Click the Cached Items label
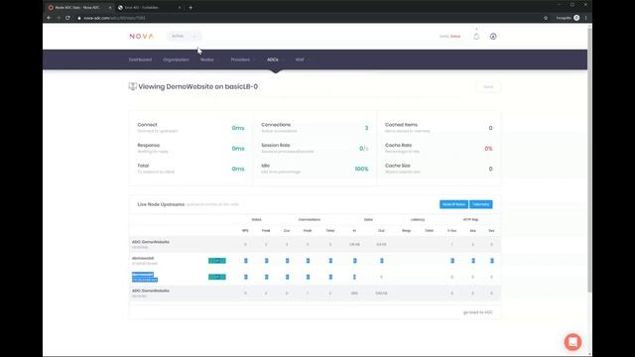The height and width of the screenshot is (357, 635). 401,125
